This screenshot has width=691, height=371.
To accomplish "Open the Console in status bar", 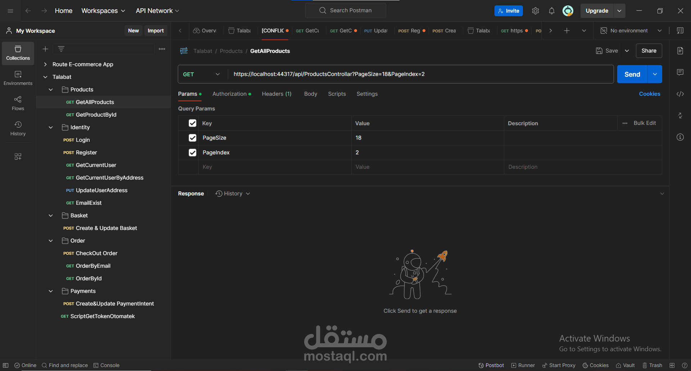I will click(x=107, y=365).
